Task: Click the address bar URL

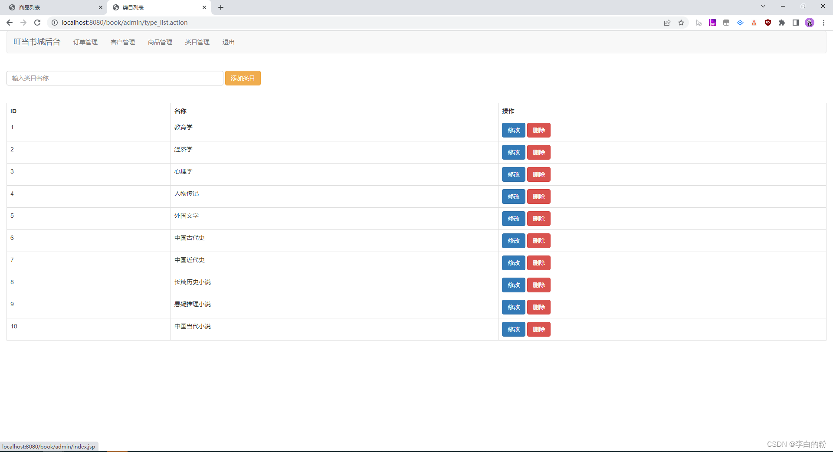Action: click(x=125, y=23)
